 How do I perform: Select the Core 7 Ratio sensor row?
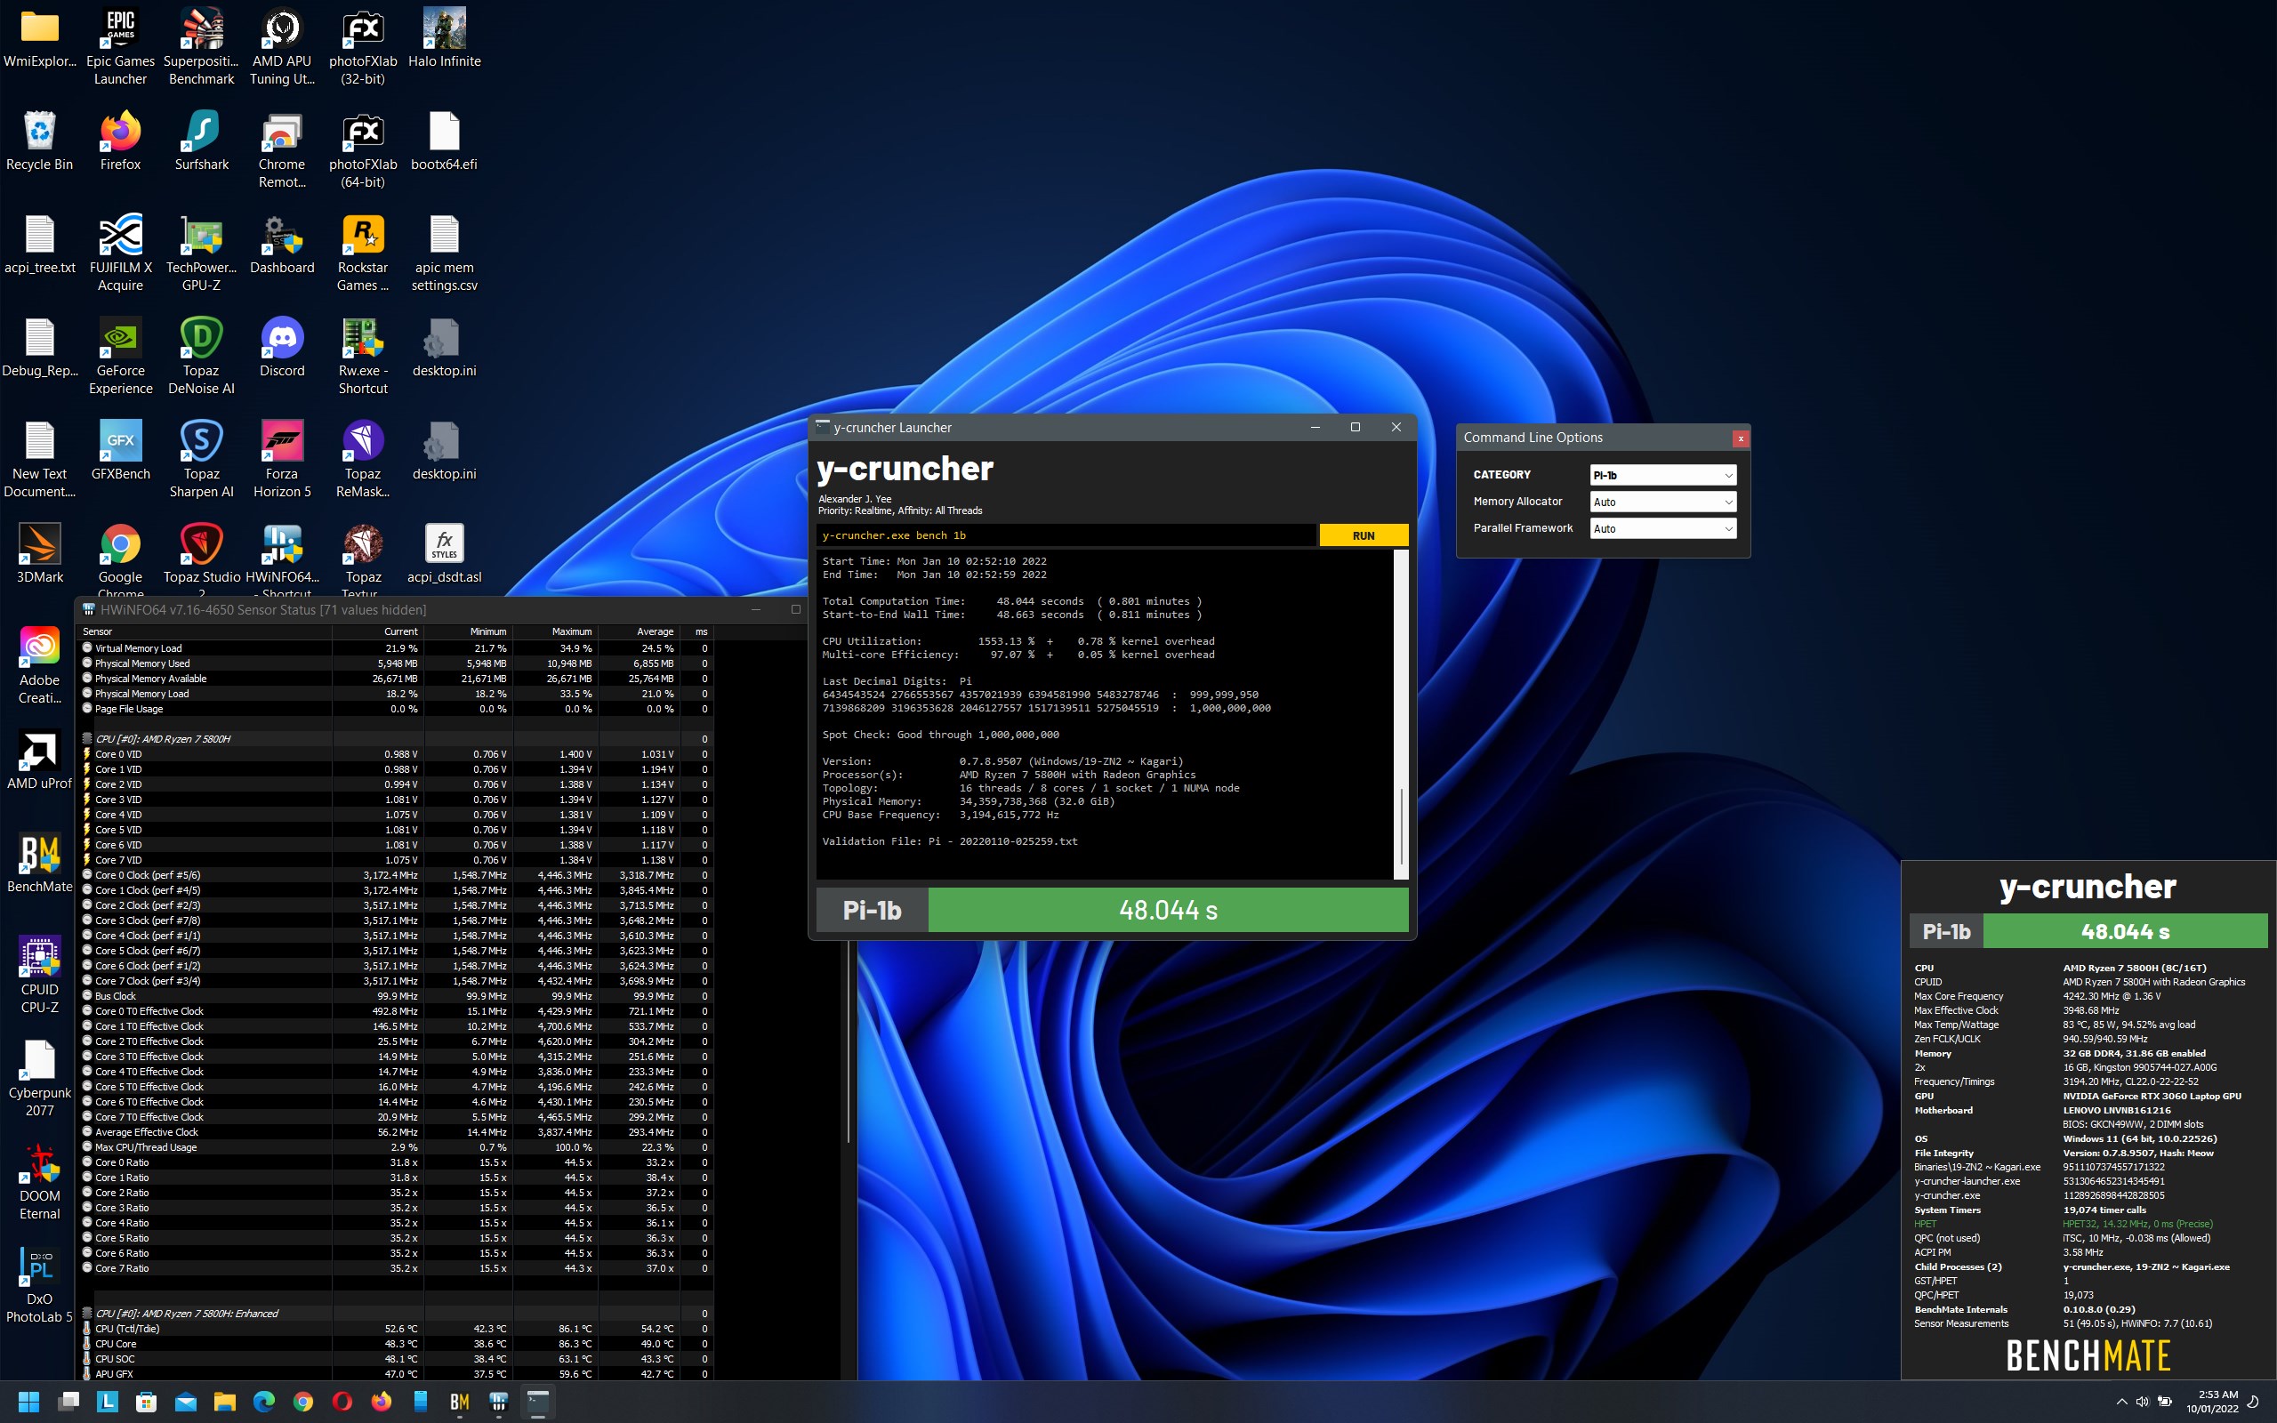point(395,1267)
